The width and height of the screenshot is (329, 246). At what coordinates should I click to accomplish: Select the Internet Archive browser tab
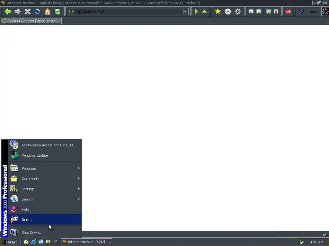pos(31,21)
